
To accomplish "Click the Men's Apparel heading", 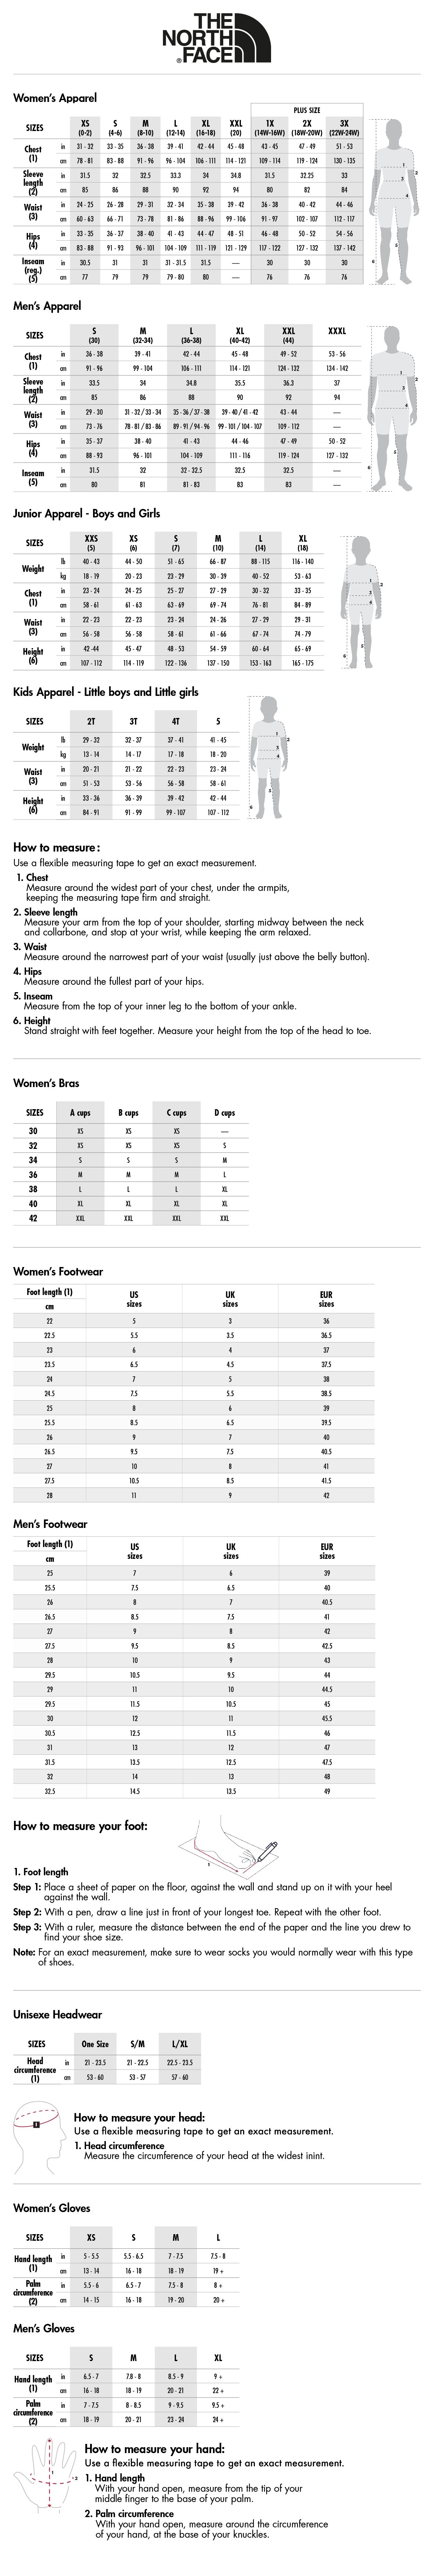I will point(47,306).
